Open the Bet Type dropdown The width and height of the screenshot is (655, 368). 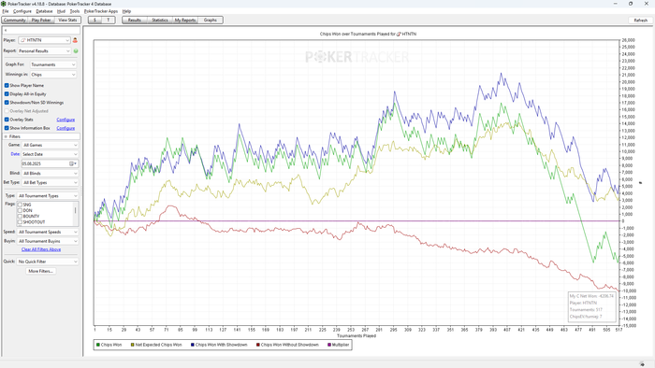point(51,182)
